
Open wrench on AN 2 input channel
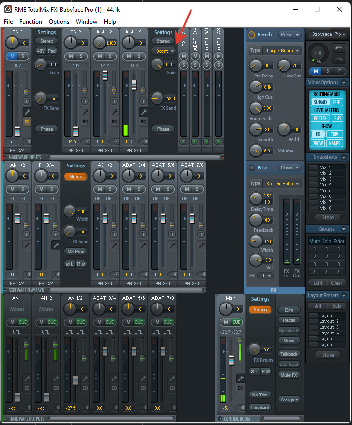pos(85,112)
